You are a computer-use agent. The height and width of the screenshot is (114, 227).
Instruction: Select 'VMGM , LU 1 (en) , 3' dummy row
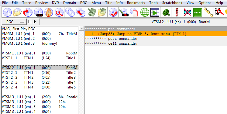[40, 43]
